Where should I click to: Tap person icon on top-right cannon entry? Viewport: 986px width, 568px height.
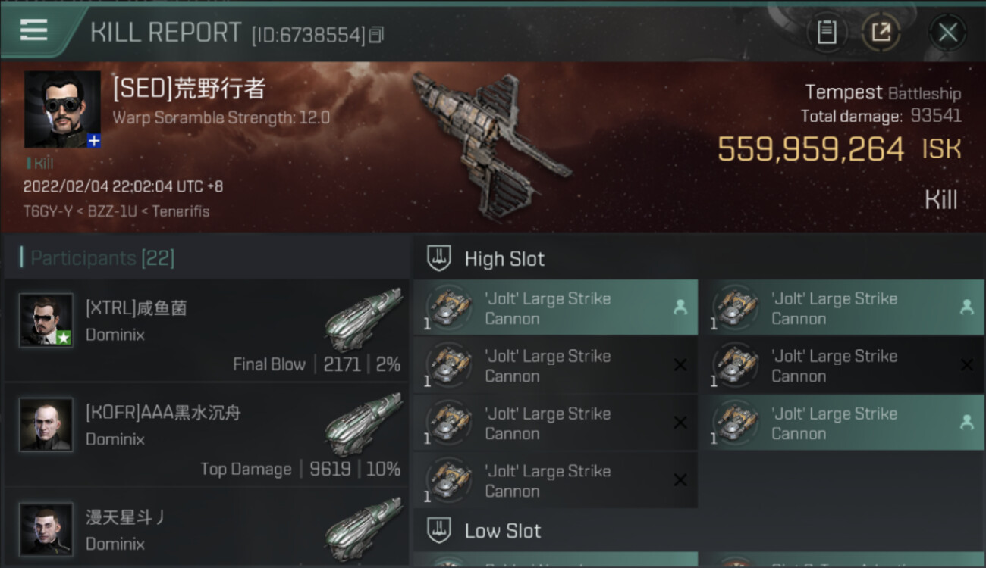tap(966, 307)
